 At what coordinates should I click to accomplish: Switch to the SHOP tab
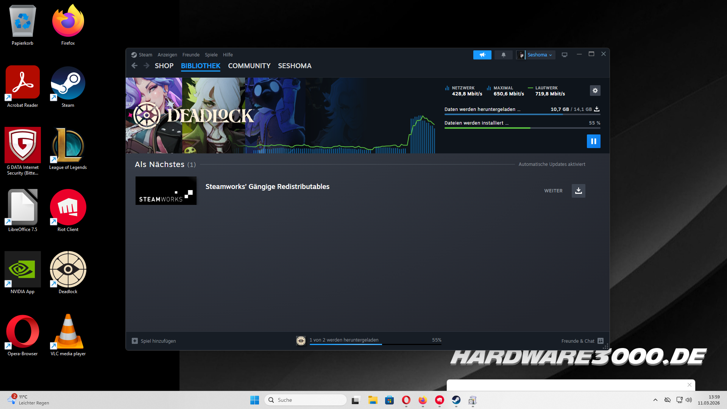click(164, 66)
